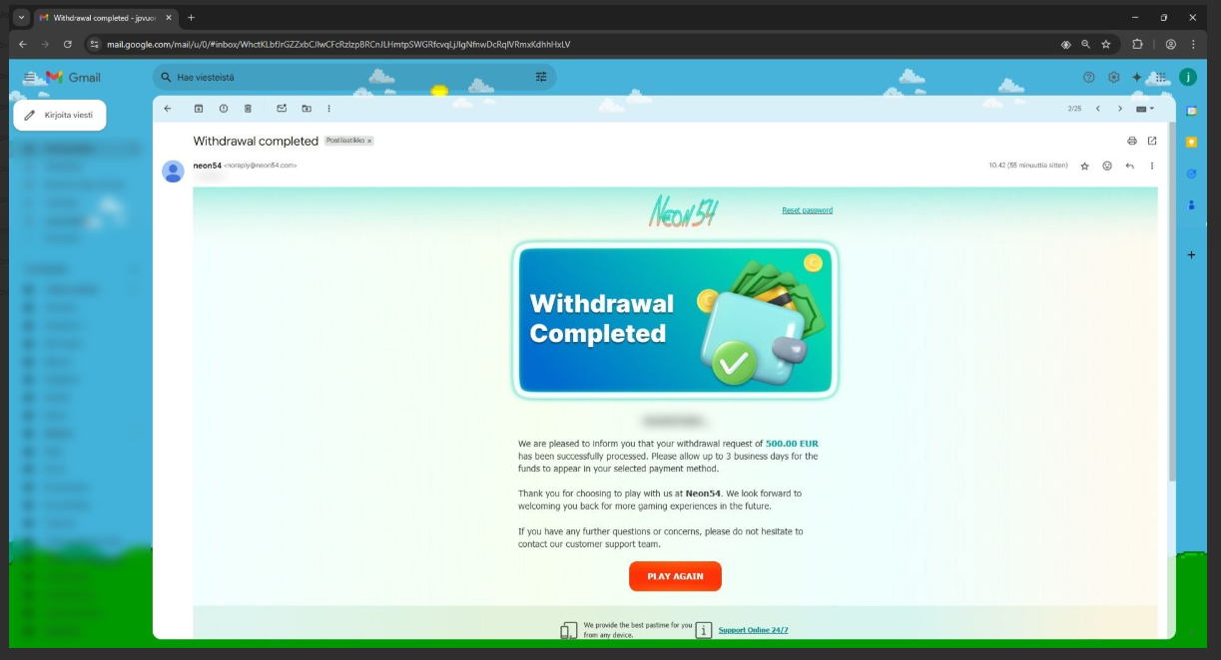Reload the page
This screenshot has width=1221, height=660.
coord(68,44)
